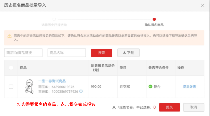210x116 pixels.
Task: Open the 商品详情 link
Action: click(189, 87)
